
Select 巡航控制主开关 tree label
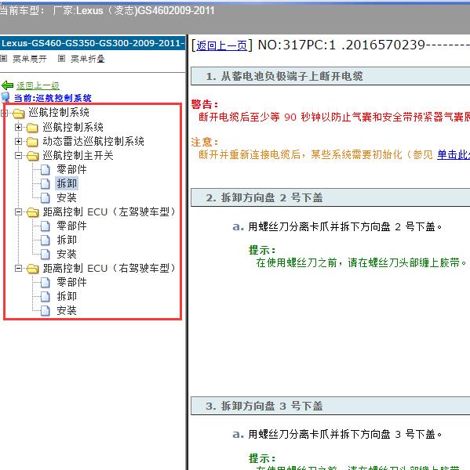coord(78,155)
